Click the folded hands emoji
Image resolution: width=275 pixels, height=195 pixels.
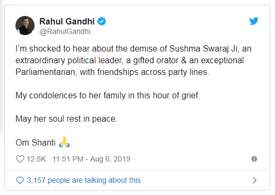tap(64, 142)
